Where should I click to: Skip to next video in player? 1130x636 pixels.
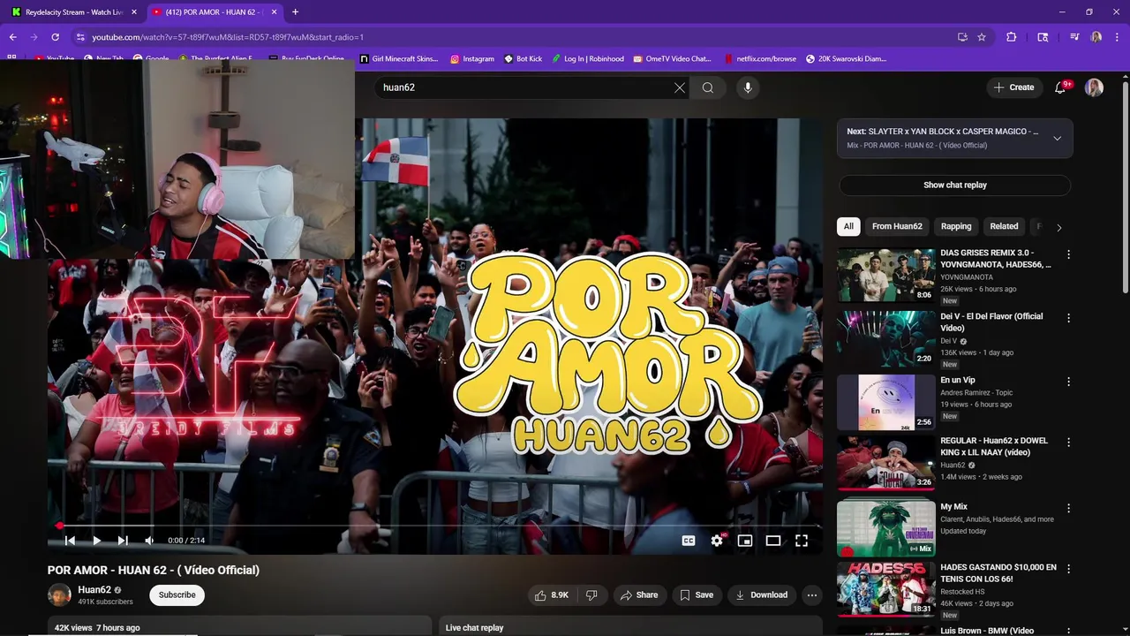pos(123,541)
